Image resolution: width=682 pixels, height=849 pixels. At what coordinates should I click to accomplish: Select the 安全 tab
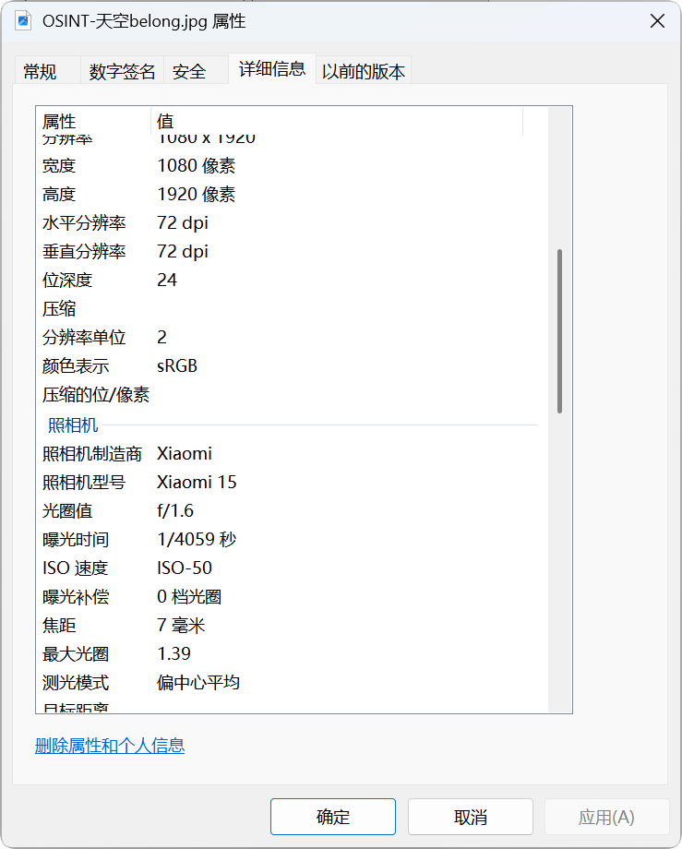click(189, 72)
